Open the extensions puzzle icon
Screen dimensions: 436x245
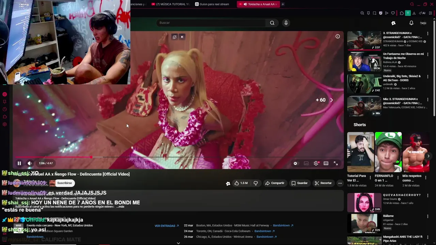tap(402, 13)
